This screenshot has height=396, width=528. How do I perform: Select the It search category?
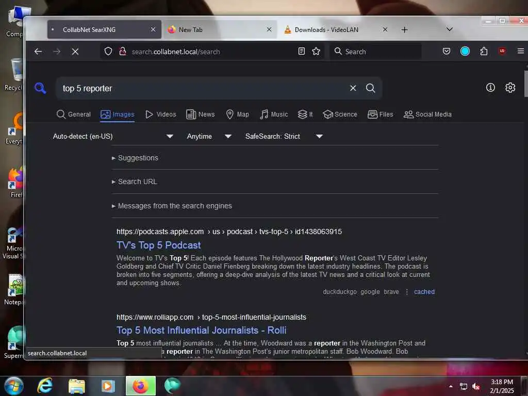305,114
